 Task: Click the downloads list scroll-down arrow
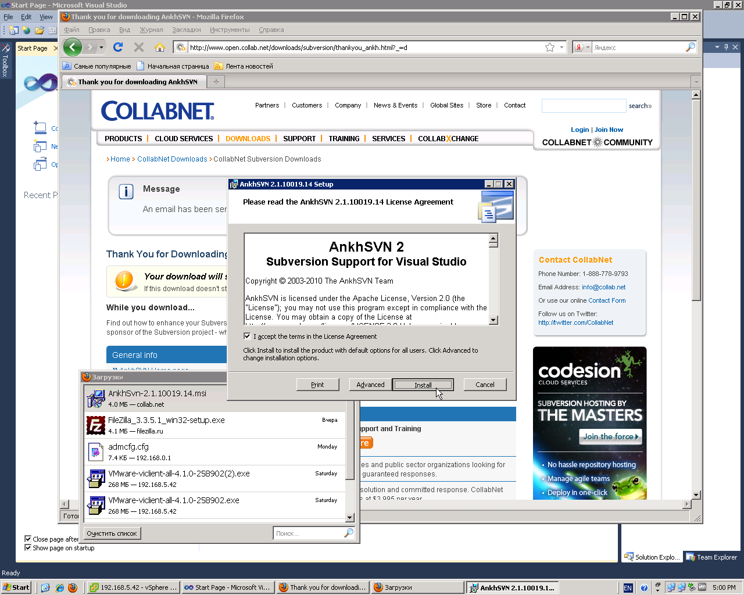click(x=349, y=517)
